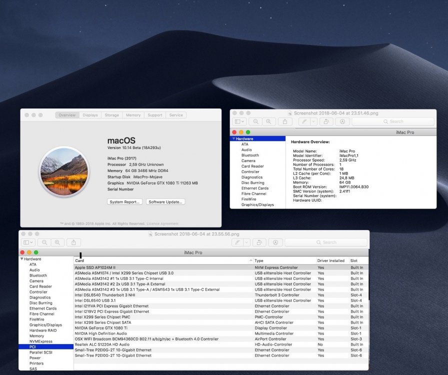448x375 pixels.
Task: Click the Search field in the 23.55.56 Preview window
Action: tap(326, 242)
